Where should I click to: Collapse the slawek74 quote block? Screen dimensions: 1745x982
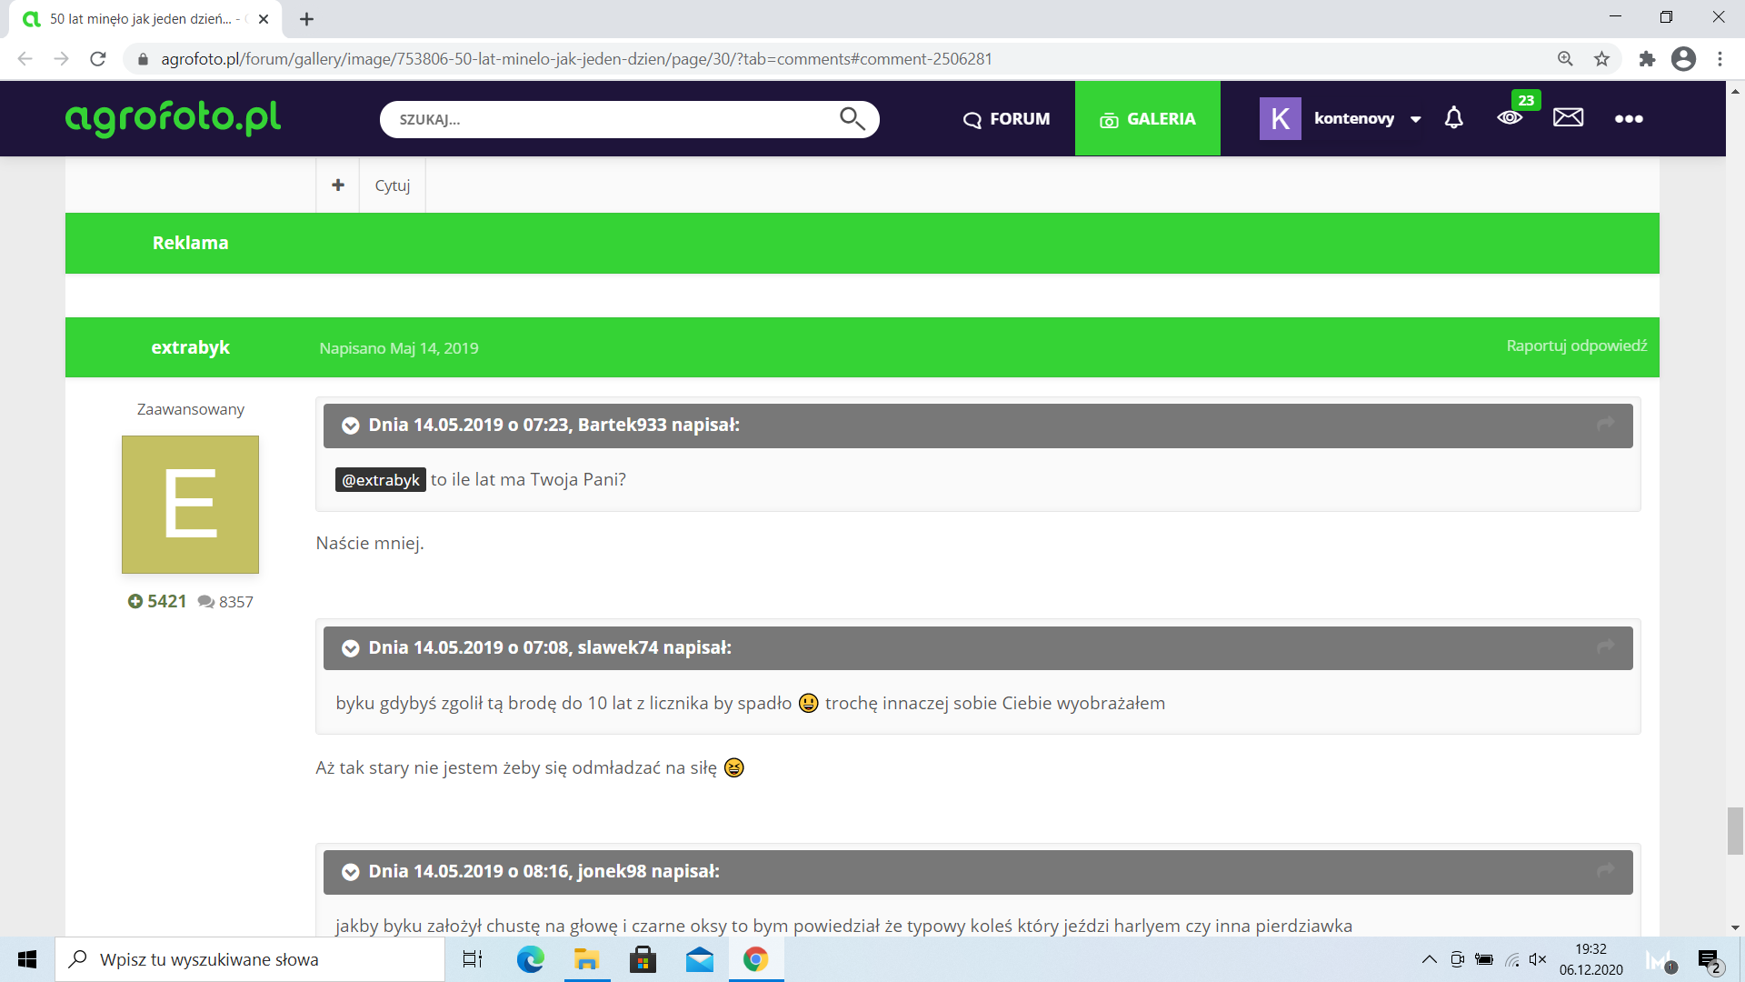(350, 648)
